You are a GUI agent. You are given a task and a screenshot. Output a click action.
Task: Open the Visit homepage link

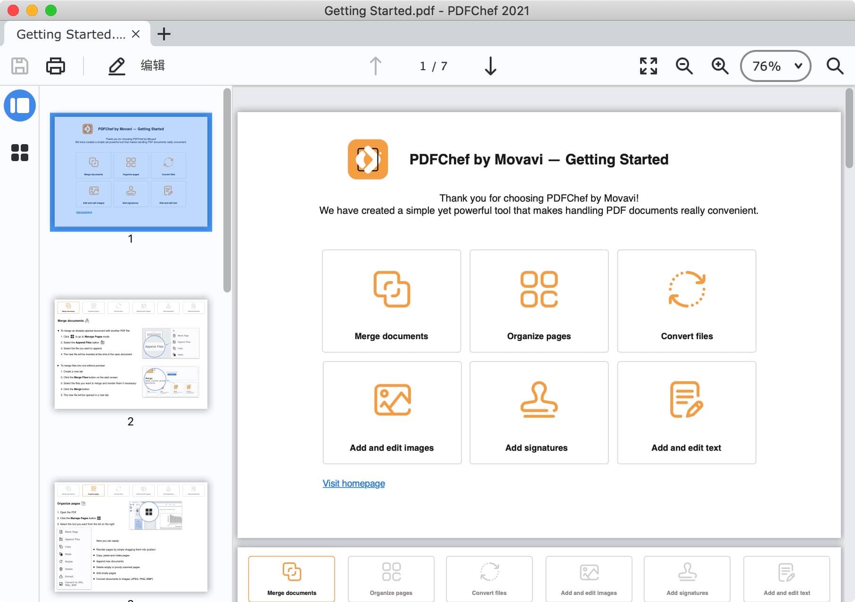tap(354, 483)
